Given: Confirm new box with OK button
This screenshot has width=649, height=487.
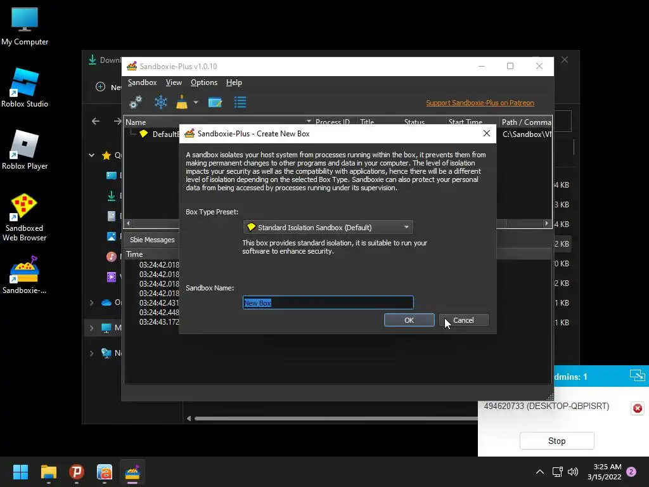Looking at the screenshot, I should (409, 320).
